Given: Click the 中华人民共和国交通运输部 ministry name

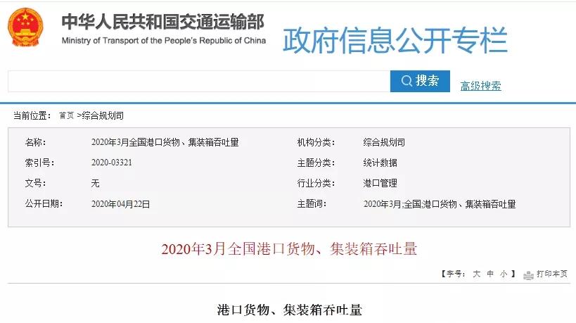Looking at the screenshot, I should [162, 22].
